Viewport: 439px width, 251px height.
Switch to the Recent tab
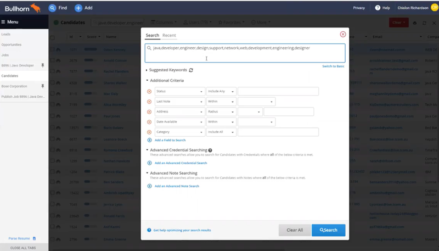[169, 35]
